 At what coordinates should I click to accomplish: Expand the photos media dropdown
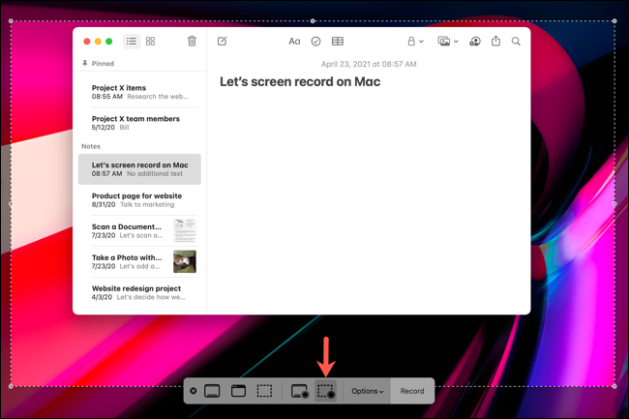click(x=447, y=42)
